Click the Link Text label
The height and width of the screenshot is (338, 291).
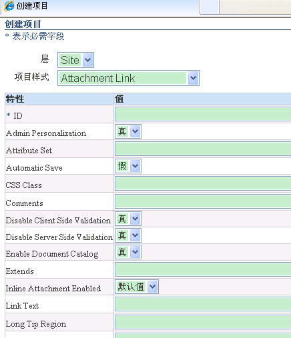pyautogui.click(x=22, y=306)
